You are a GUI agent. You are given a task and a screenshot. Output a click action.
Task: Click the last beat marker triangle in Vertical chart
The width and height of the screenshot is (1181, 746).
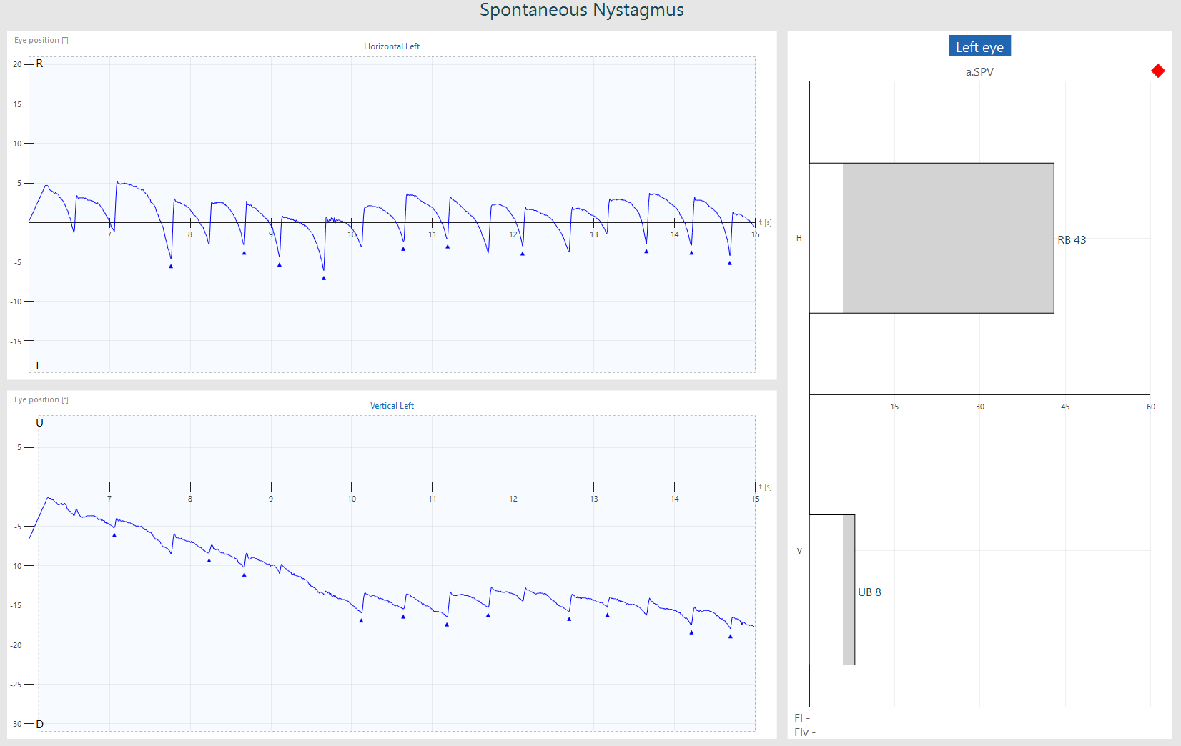pos(731,636)
